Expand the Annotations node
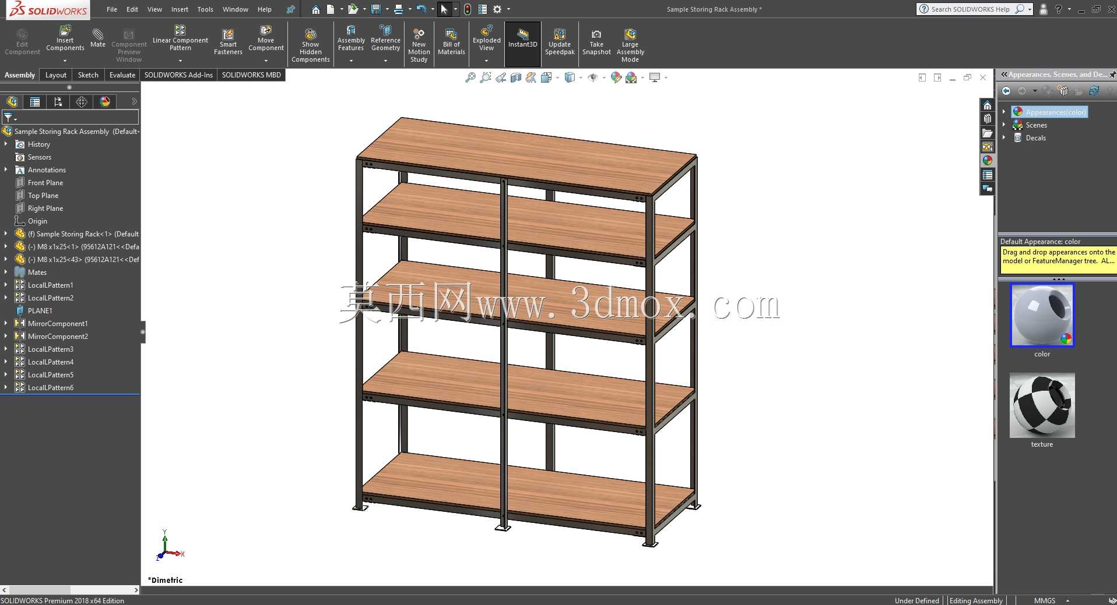1117x605 pixels. pos(6,169)
